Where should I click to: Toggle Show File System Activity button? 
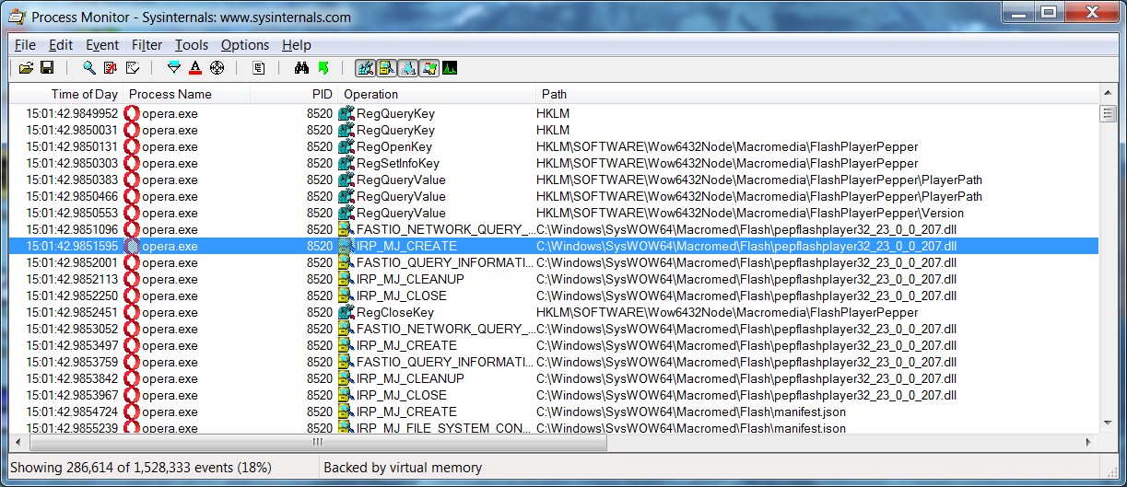tap(386, 68)
